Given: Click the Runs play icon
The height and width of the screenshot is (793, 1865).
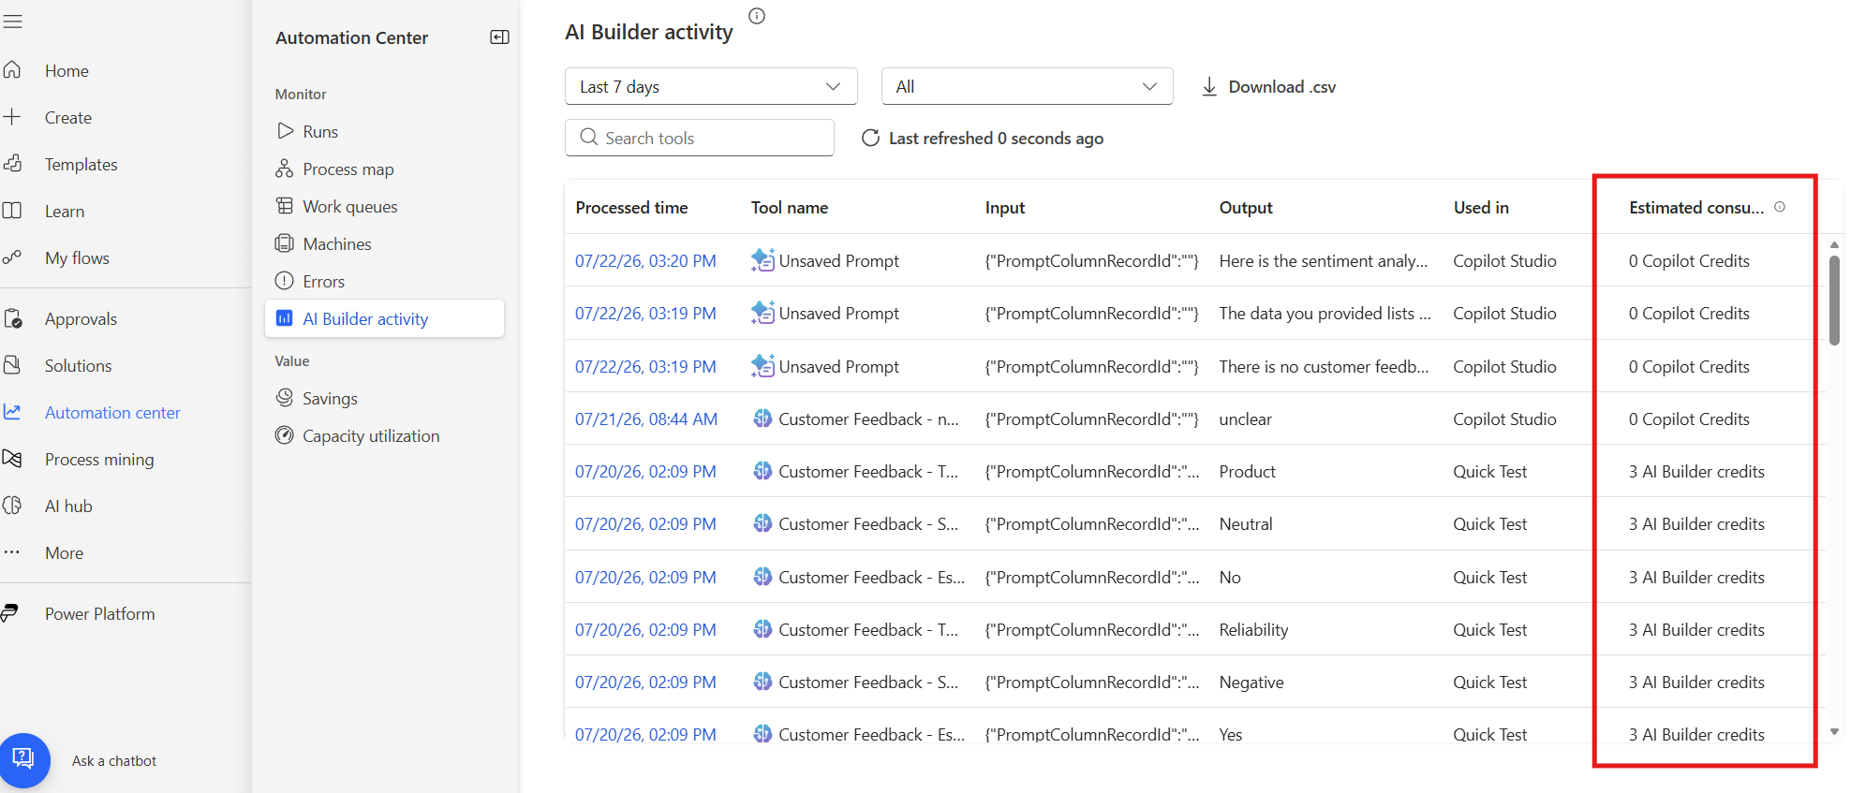Looking at the screenshot, I should (x=285, y=131).
